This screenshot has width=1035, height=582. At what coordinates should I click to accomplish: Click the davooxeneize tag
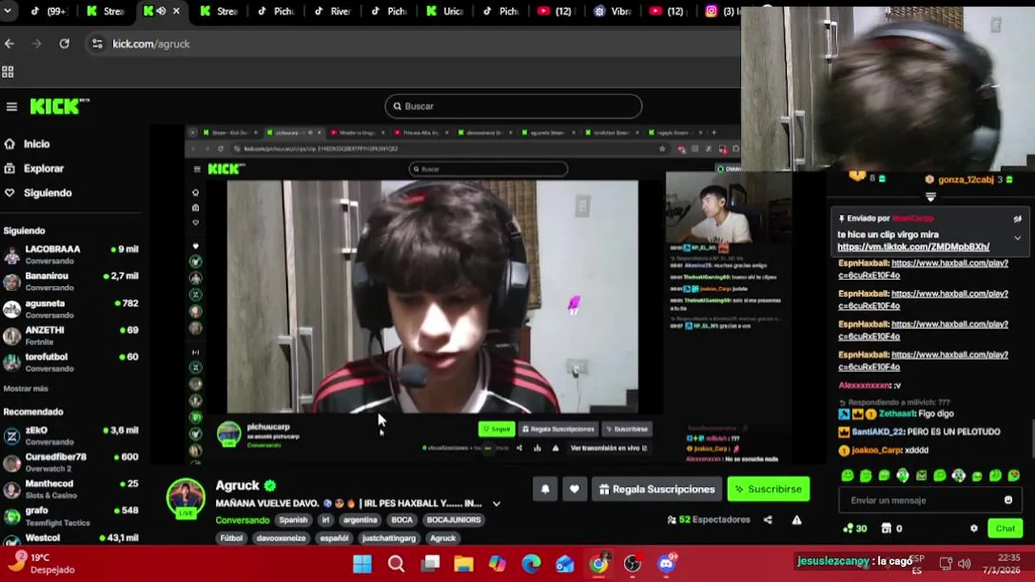click(x=282, y=538)
